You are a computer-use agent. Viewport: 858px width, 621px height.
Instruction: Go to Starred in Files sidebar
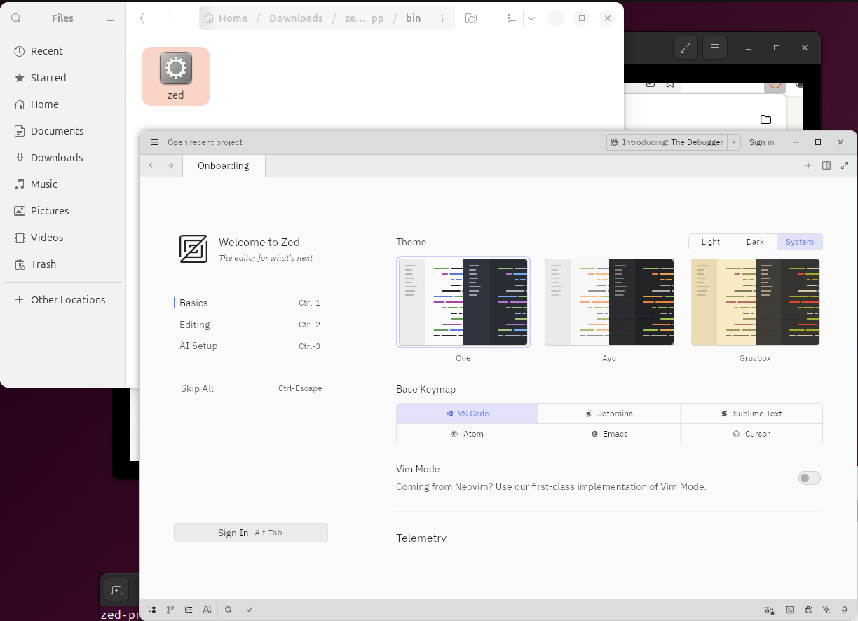point(63,78)
